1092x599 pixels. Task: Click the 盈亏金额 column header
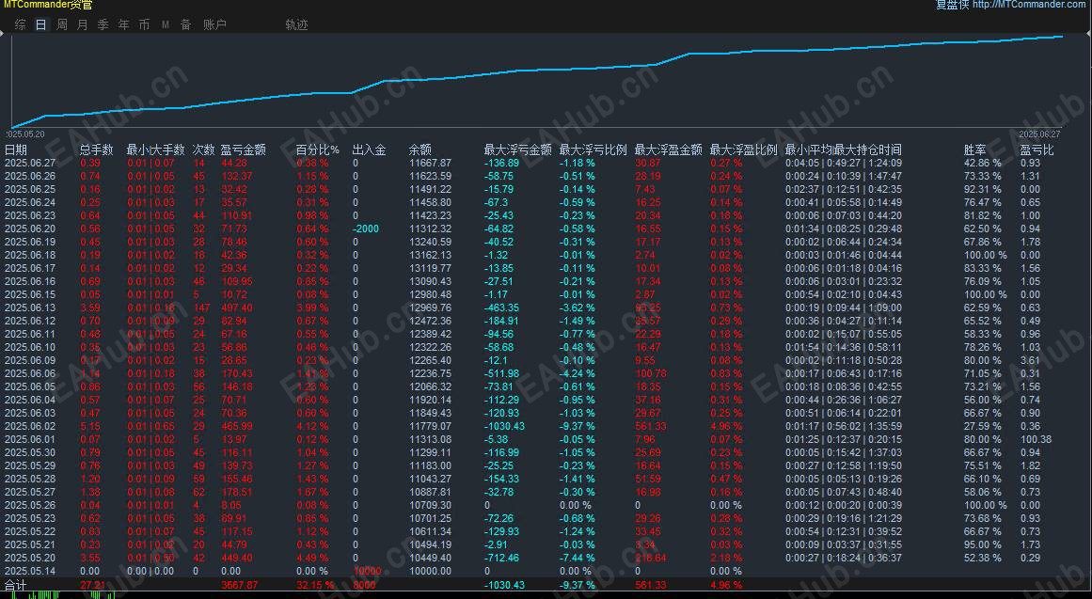243,150
